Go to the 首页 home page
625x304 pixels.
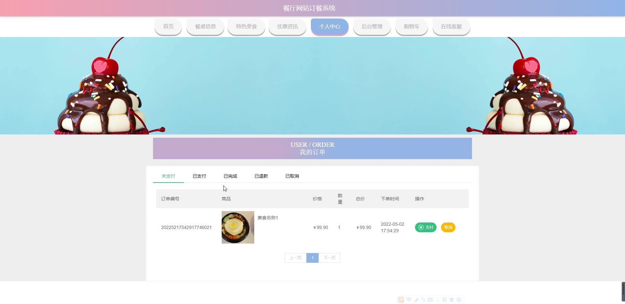pos(168,27)
